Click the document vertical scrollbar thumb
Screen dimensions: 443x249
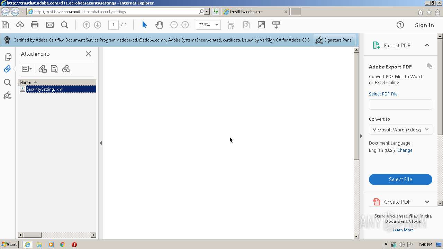(356, 106)
